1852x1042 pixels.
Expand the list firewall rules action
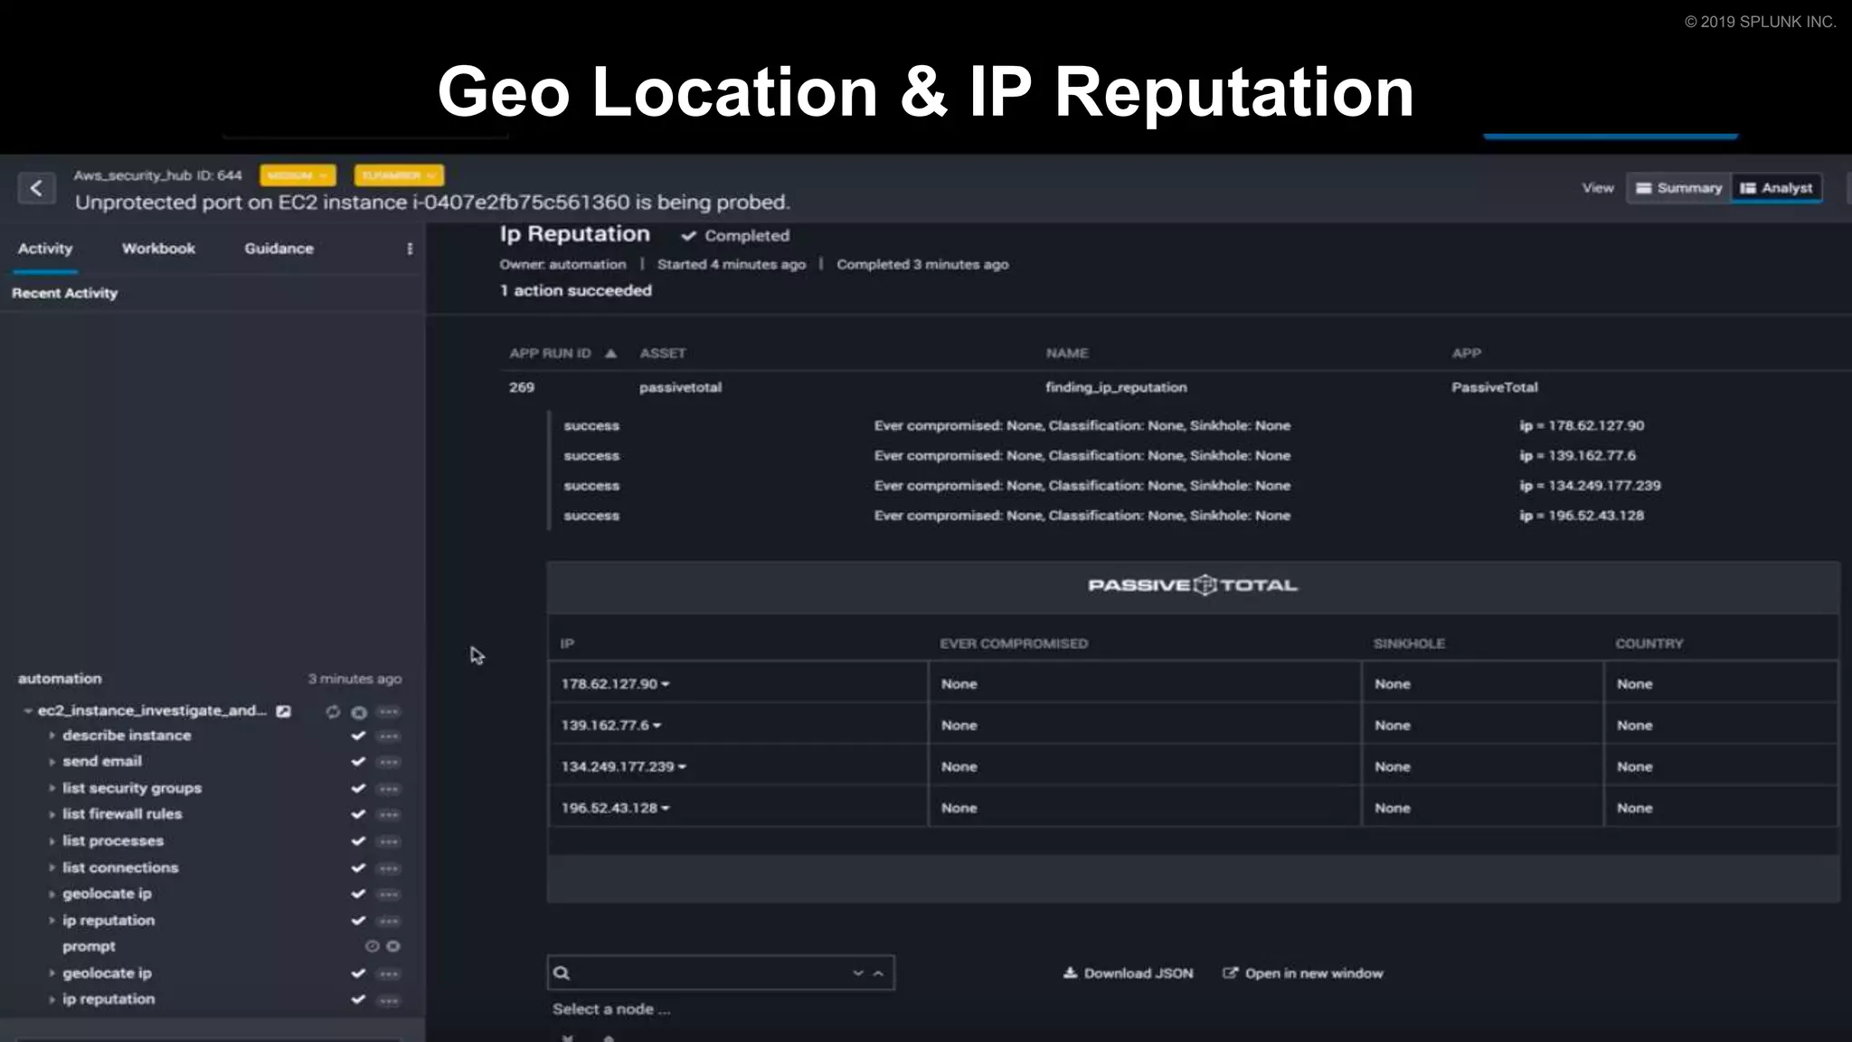tap(52, 814)
